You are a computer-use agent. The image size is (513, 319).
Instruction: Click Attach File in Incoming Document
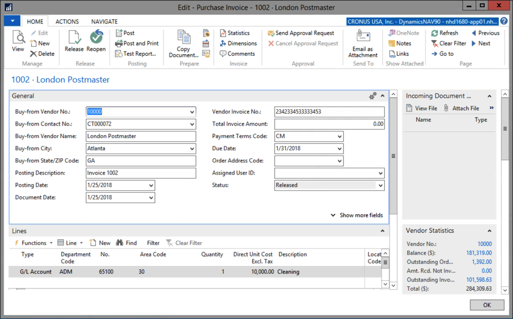(x=461, y=108)
